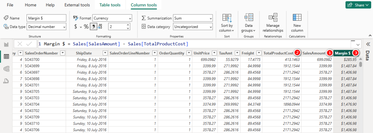Open the File menu
The image size is (373, 133).
[10, 5]
